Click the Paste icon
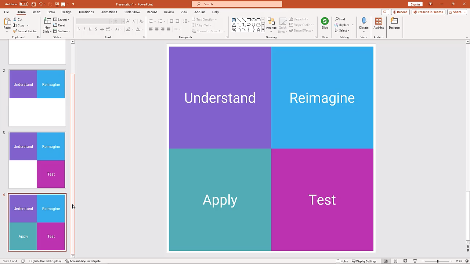The image size is (470, 264). [7, 22]
